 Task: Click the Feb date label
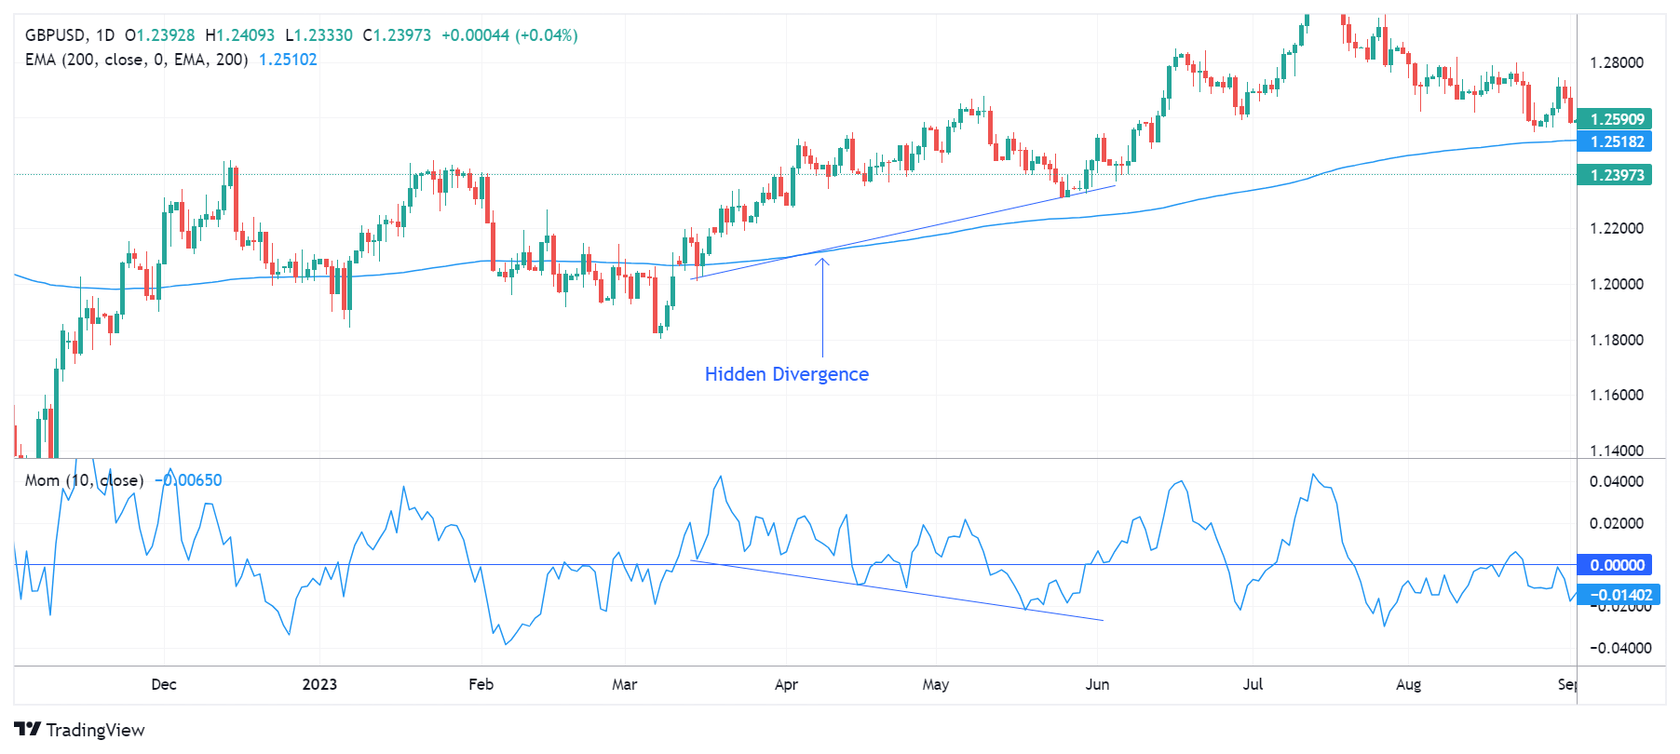coord(481,684)
